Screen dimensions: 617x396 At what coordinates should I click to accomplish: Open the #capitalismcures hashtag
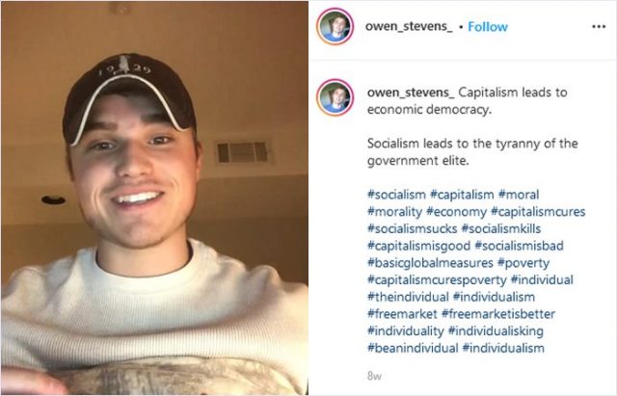click(538, 212)
